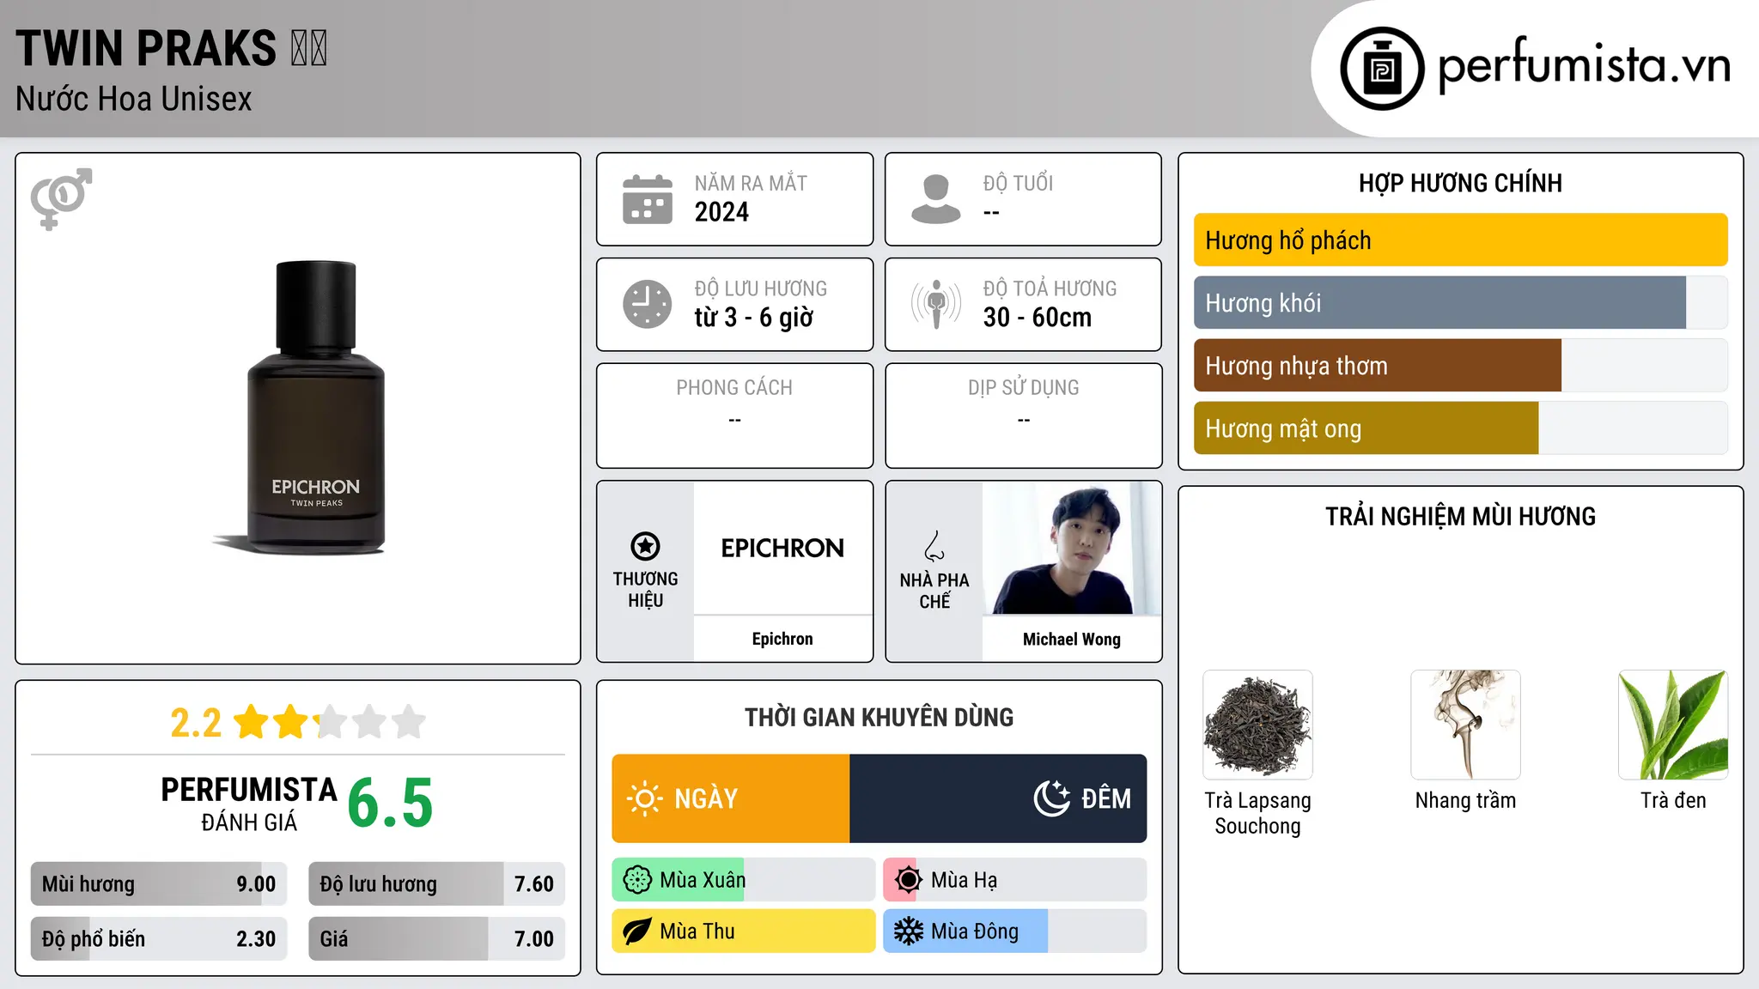Click the Nước Hoa Unisex subtitle
Image resolution: width=1759 pixels, height=989 pixels.
tap(134, 99)
